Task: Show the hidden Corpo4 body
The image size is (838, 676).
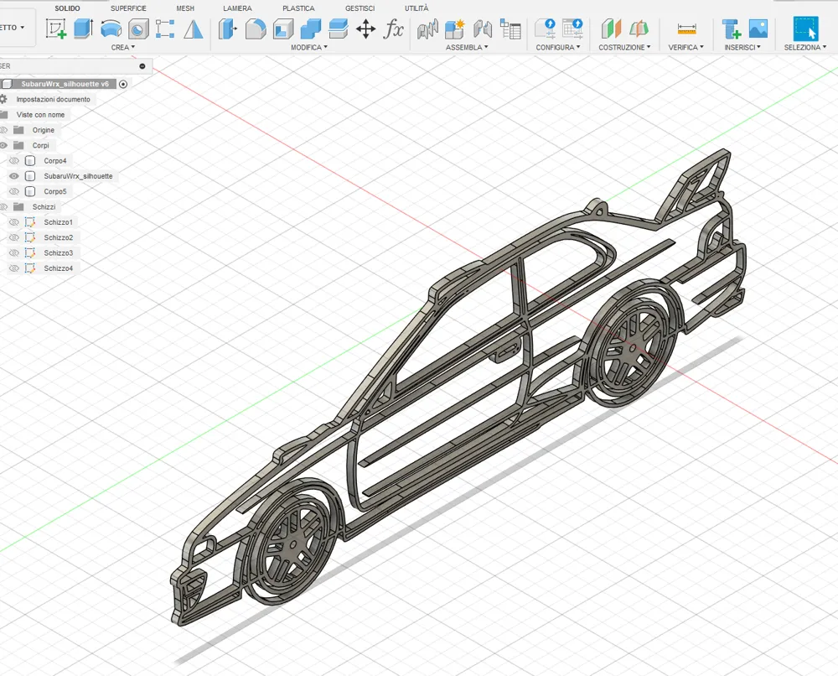Action: 14,160
